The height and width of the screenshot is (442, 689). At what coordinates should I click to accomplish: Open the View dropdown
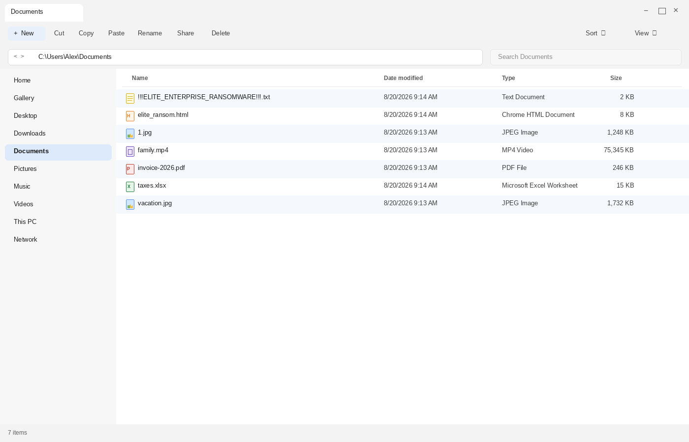(646, 33)
